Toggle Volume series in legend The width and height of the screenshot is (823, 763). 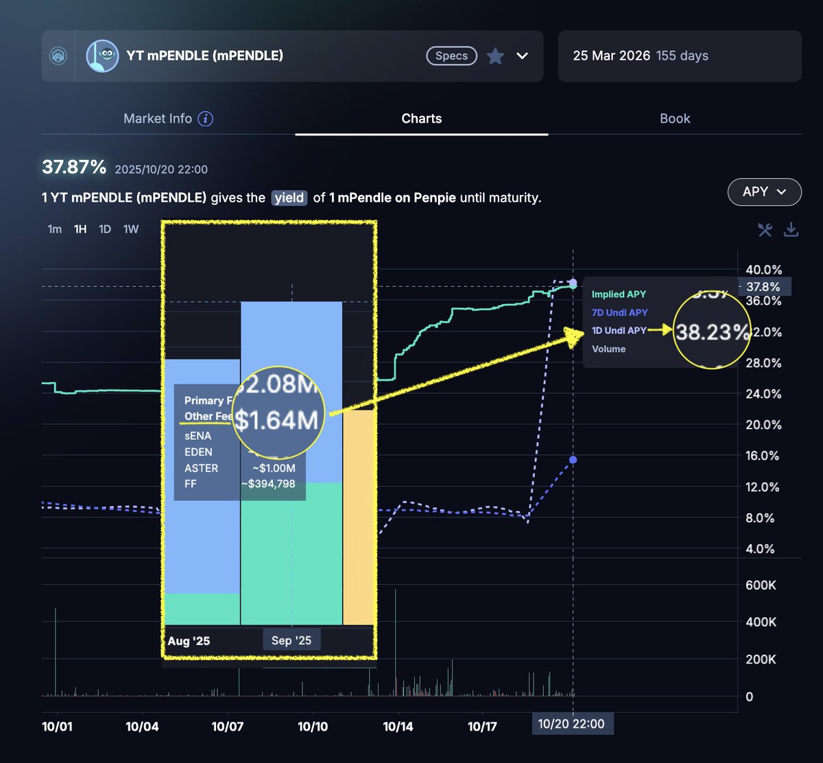point(608,349)
